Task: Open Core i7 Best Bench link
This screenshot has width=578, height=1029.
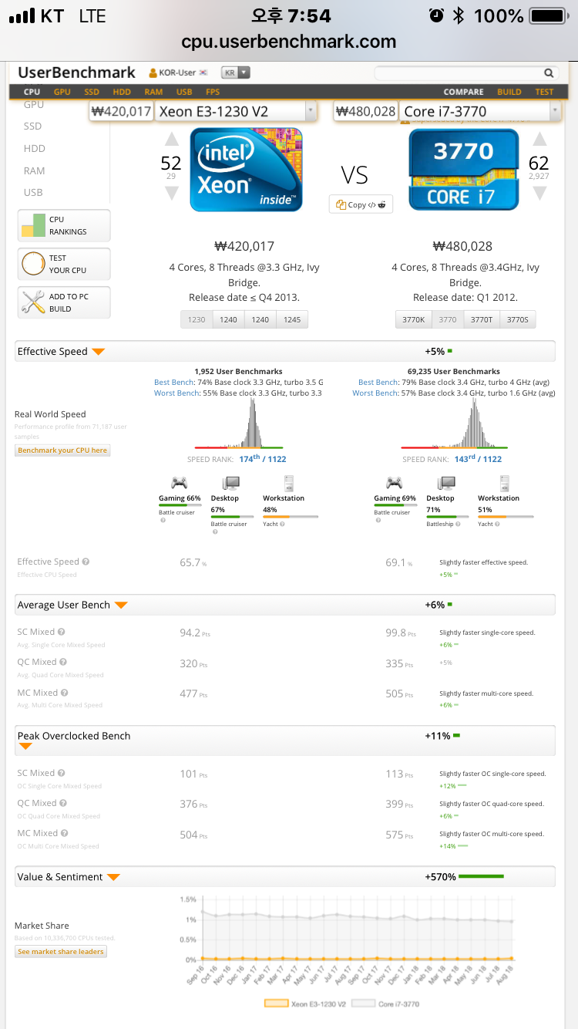Action: 378,383
